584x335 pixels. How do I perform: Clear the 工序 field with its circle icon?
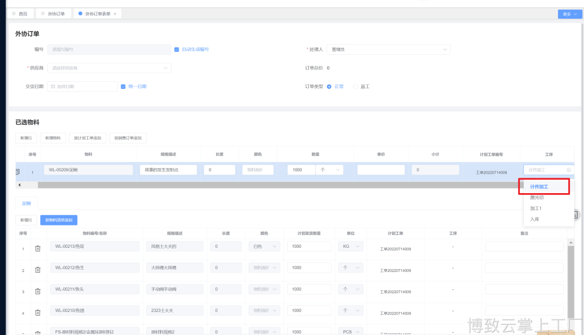point(568,170)
